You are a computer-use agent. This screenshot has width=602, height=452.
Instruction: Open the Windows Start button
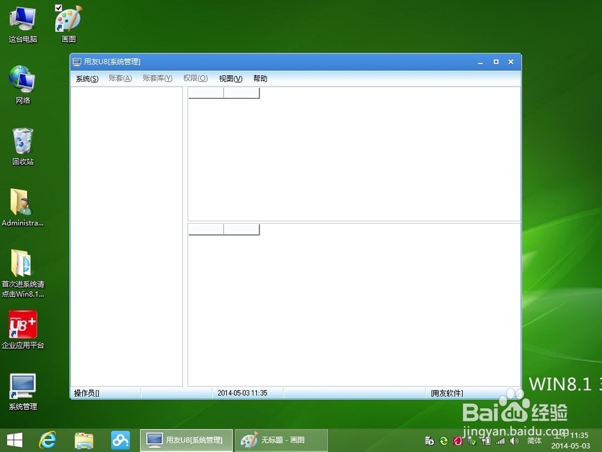[x=14, y=440]
